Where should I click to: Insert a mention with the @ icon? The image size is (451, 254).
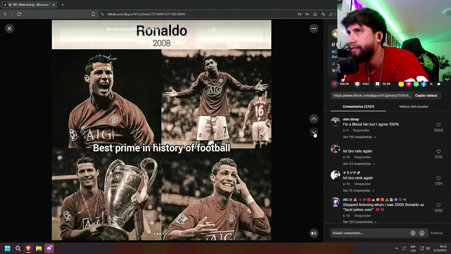coord(413,233)
